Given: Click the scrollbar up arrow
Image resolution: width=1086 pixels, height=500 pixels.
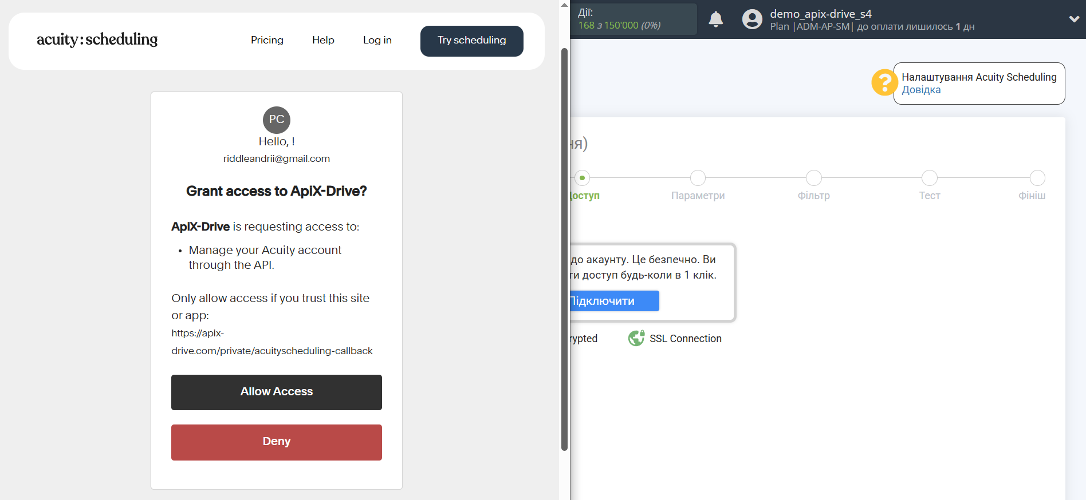Looking at the screenshot, I should click(564, 5).
